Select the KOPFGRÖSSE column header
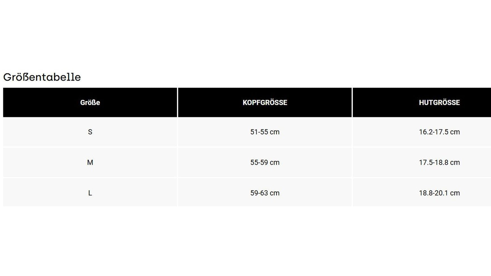491x276 pixels. pyautogui.click(x=265, y=103)
